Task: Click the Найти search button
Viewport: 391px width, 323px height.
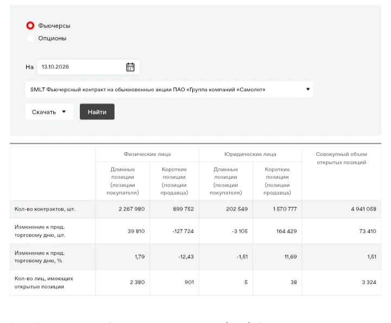Action: (97, 112)
